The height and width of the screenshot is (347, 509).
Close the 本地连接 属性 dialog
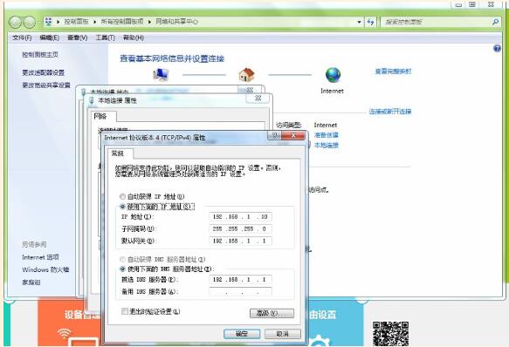tap(258, 98)
